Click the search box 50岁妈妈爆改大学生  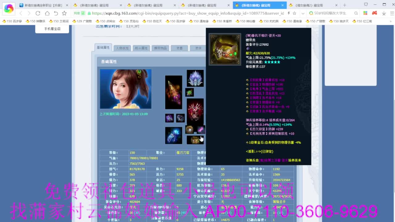(330, 13)
